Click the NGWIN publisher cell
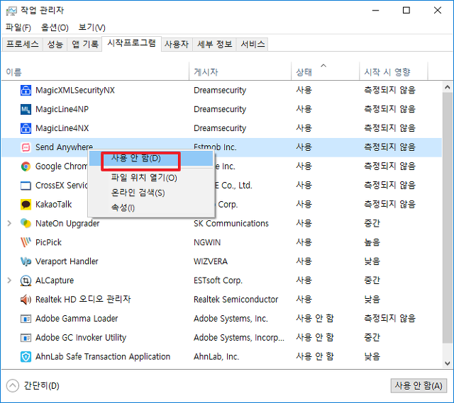Screen dimensions: 454x403 click(x=207, y=242)
